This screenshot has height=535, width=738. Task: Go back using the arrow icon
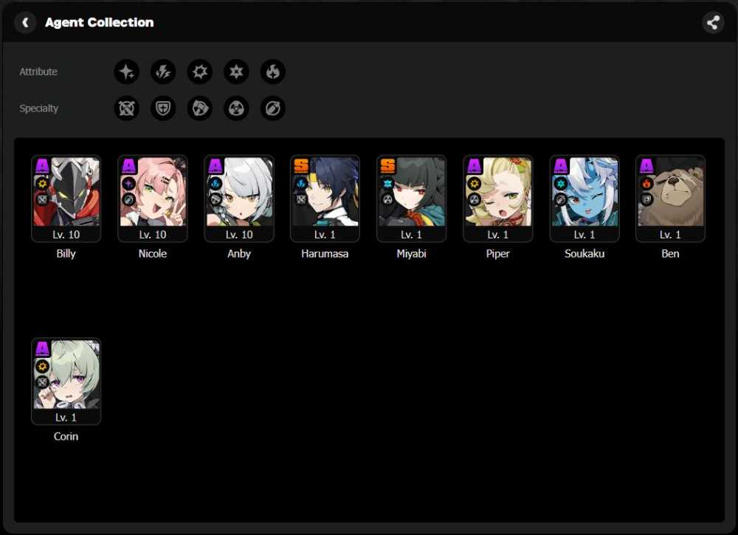click(25, 22)
